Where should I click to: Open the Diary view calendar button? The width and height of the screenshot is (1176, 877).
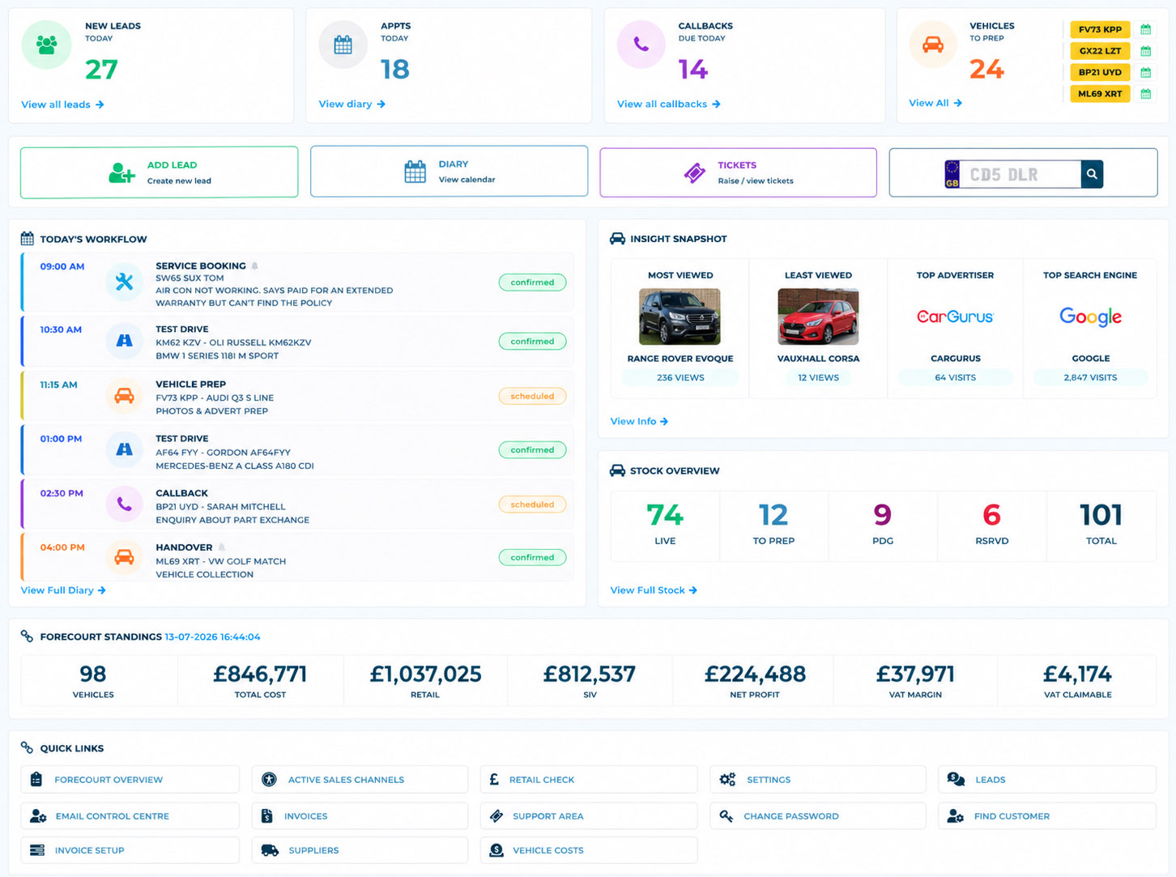[x=449, y=171]
